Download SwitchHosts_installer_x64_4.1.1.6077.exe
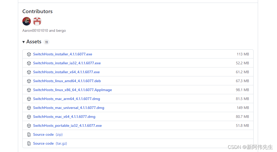The image size is (277, 152). click(66, 72)
